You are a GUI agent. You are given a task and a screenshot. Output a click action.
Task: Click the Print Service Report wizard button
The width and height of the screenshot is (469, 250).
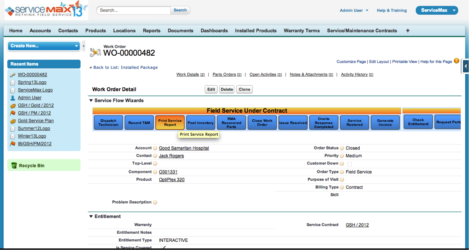click(x=170, y=123)
